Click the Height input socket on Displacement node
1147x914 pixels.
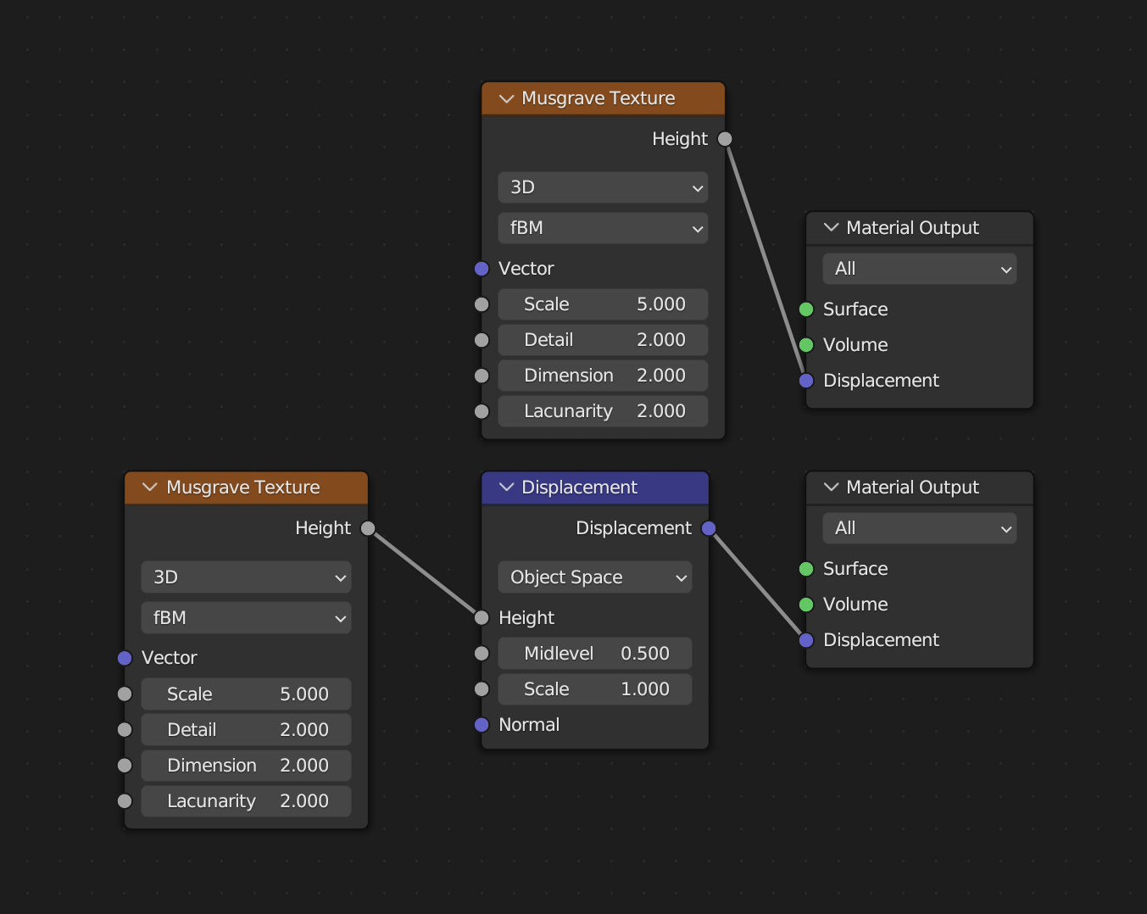coord(482,618)
